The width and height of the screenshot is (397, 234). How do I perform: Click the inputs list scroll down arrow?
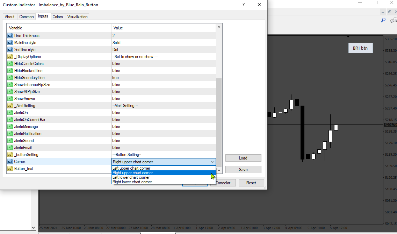[219, 170]
